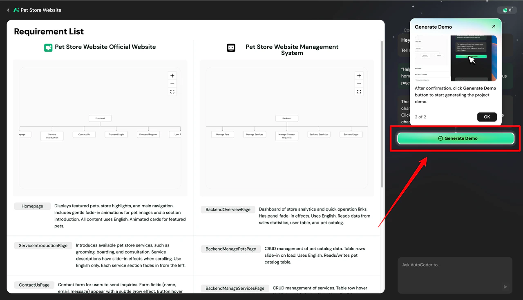Select the Backend Login node
This screenshot has height=300, width=523.
[351, 134]
